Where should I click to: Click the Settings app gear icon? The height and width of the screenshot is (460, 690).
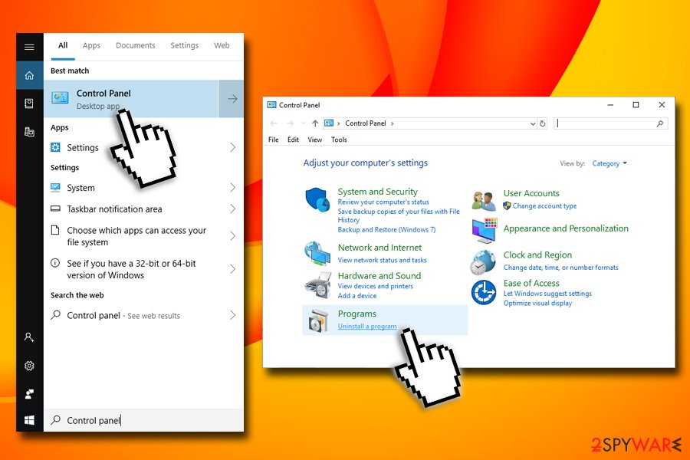click(x=55, y=147)
